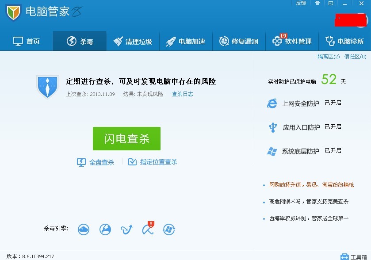The width and height of the screenshot is (371, 260).
Task: Switch to the 杀毒 antivirus tab
Action: (x=80, y=41)
